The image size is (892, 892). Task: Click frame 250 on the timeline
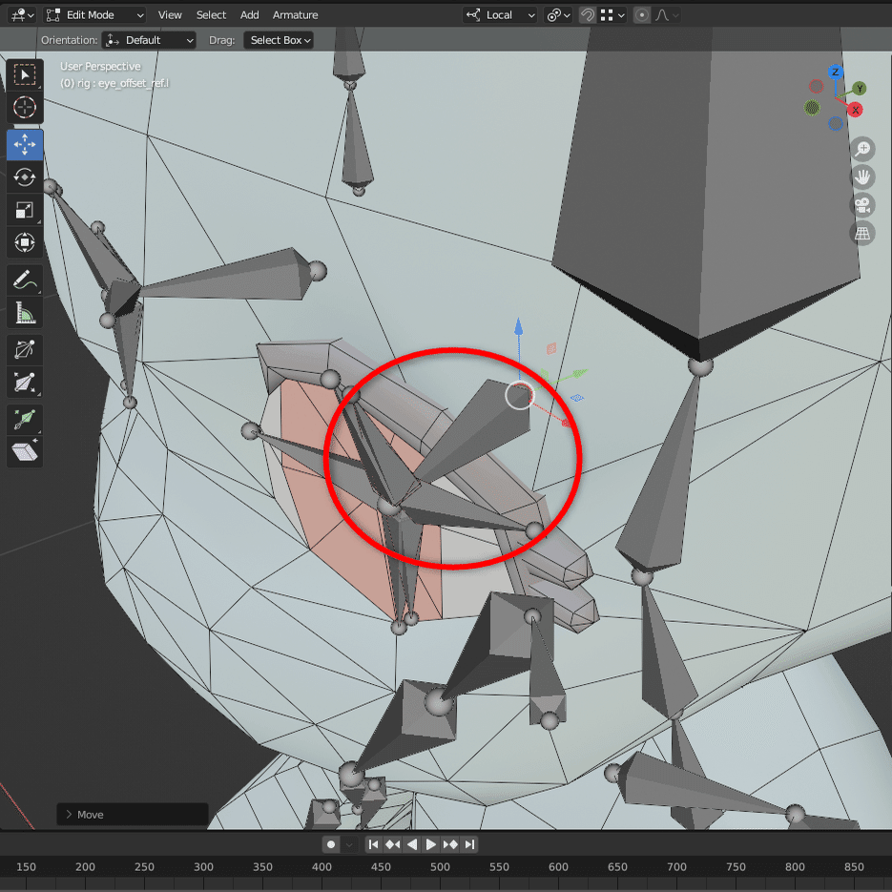point(144,866)
